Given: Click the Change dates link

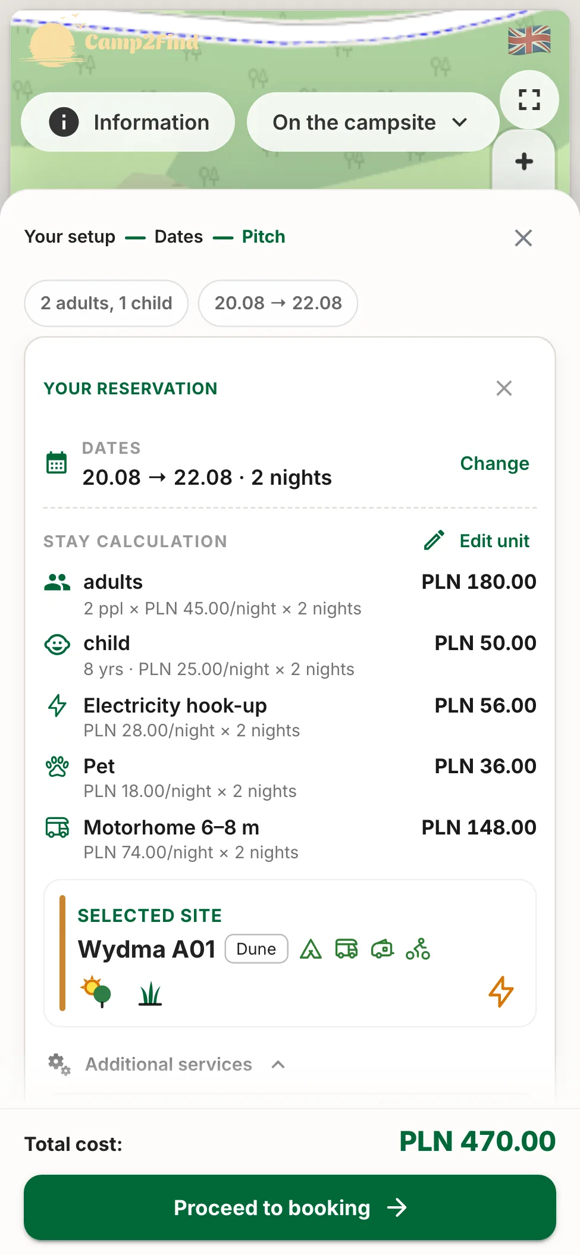Looking at the screenshot, I should point(494,463).
